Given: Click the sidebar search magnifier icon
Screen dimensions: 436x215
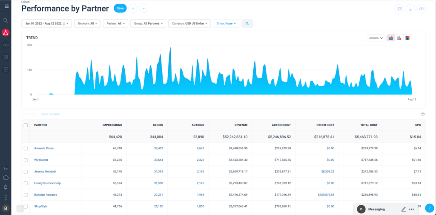Looking at the screenshot, I should (x=6, y=20).
